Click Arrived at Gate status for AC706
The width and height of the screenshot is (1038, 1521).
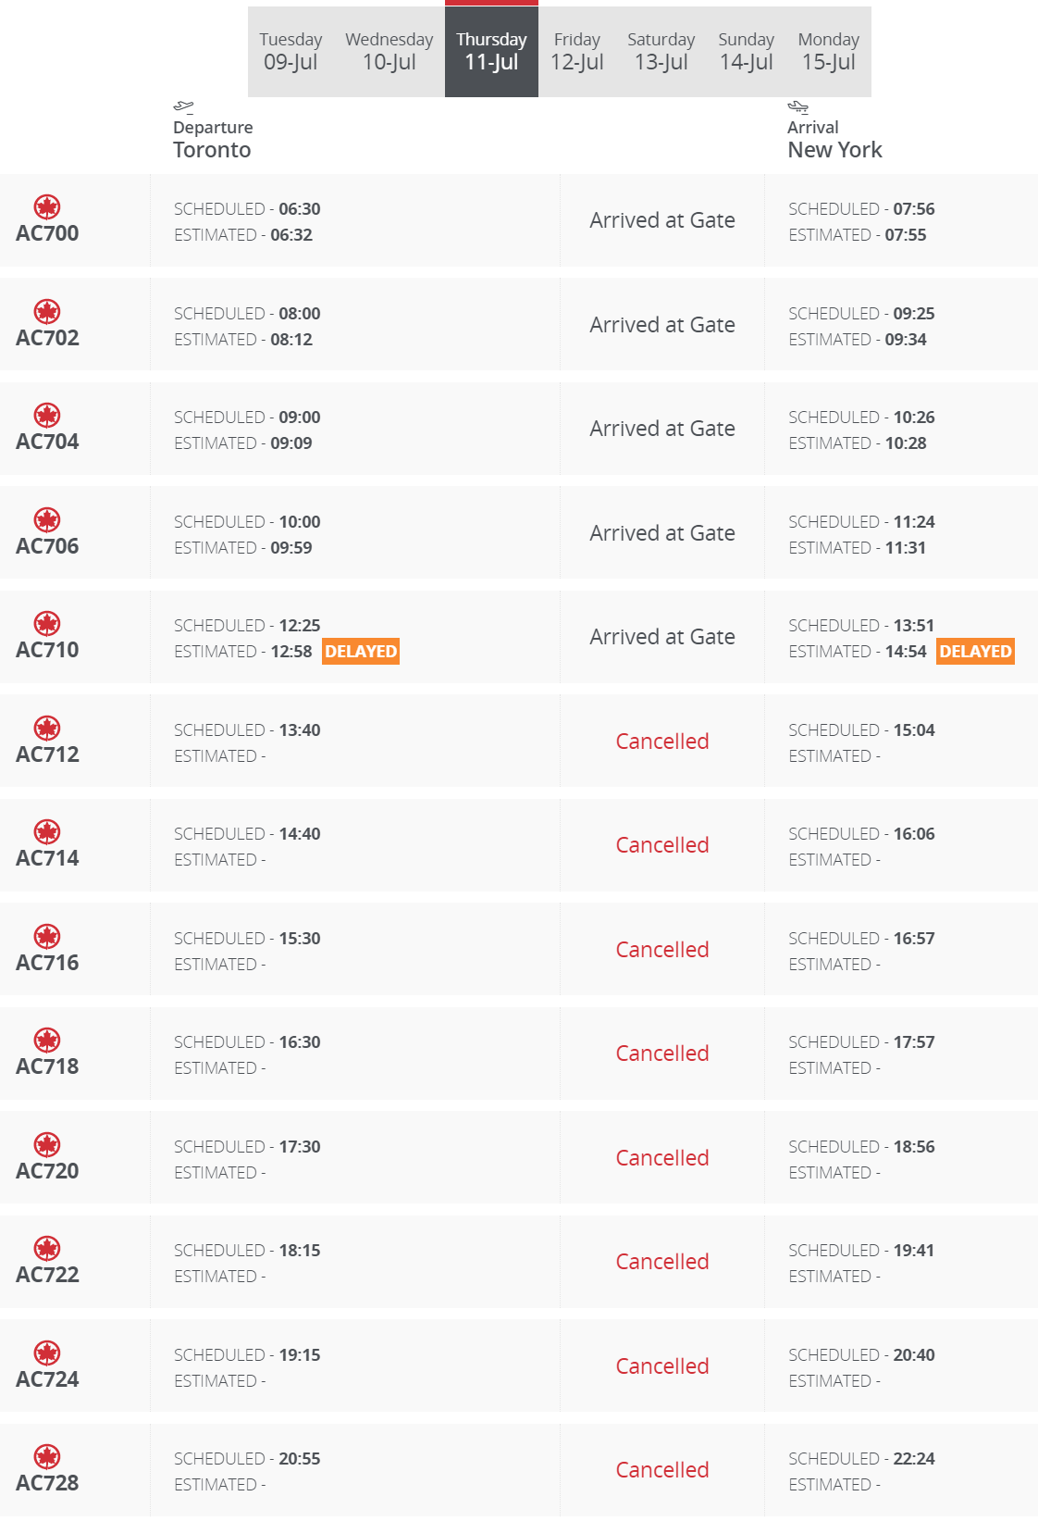click(662, 533)
